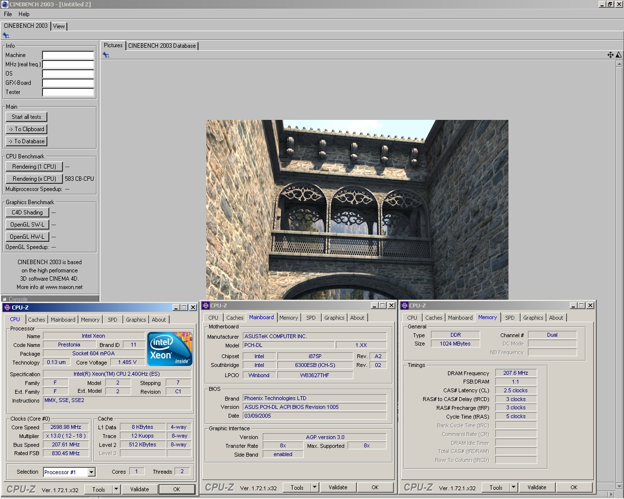624x499 pixels.
Task: Click the Start all tests button
Action: tap(26, 117)
